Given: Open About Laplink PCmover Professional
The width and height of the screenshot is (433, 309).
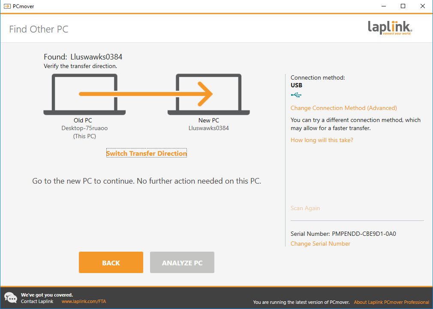Looking at the screenshot, I should point(391,302).
